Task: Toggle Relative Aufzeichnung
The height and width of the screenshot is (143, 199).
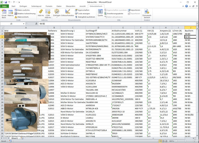Action: tap(25, 14)
